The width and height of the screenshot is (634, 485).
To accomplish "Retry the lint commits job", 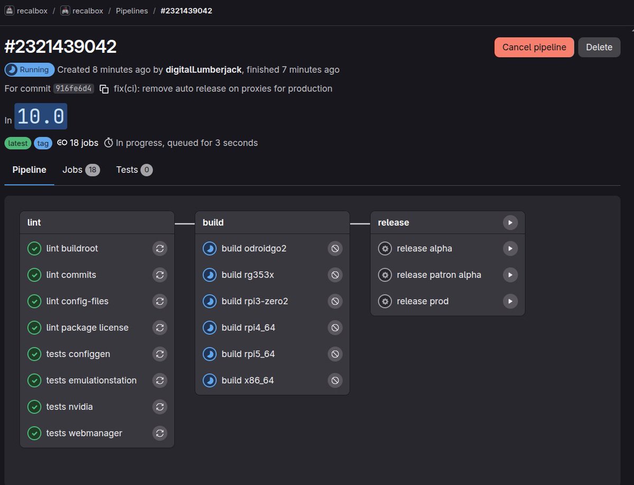I will (160, 275).
